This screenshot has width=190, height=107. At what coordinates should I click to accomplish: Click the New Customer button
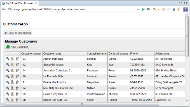click(x=17, y=47)
